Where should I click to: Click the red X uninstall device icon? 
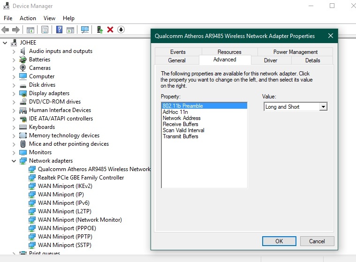point(110,30)
